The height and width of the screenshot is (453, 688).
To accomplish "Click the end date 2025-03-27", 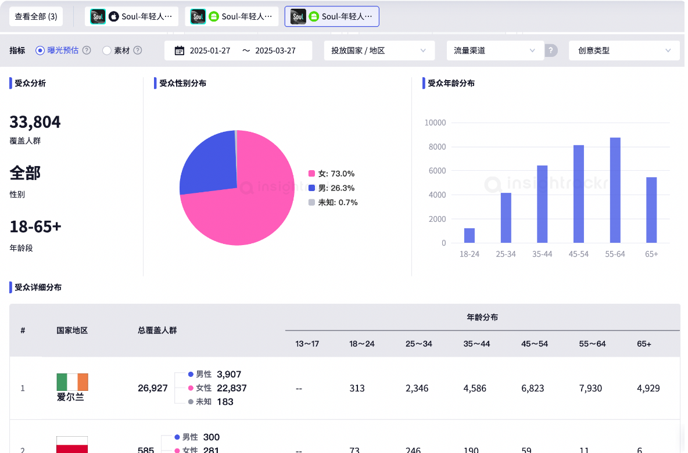I will (x=275, y=51).
